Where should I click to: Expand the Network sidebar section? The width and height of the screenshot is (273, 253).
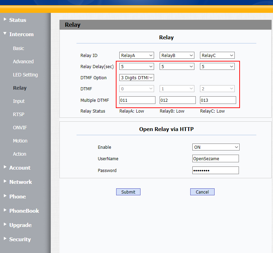tap(20, 182)
